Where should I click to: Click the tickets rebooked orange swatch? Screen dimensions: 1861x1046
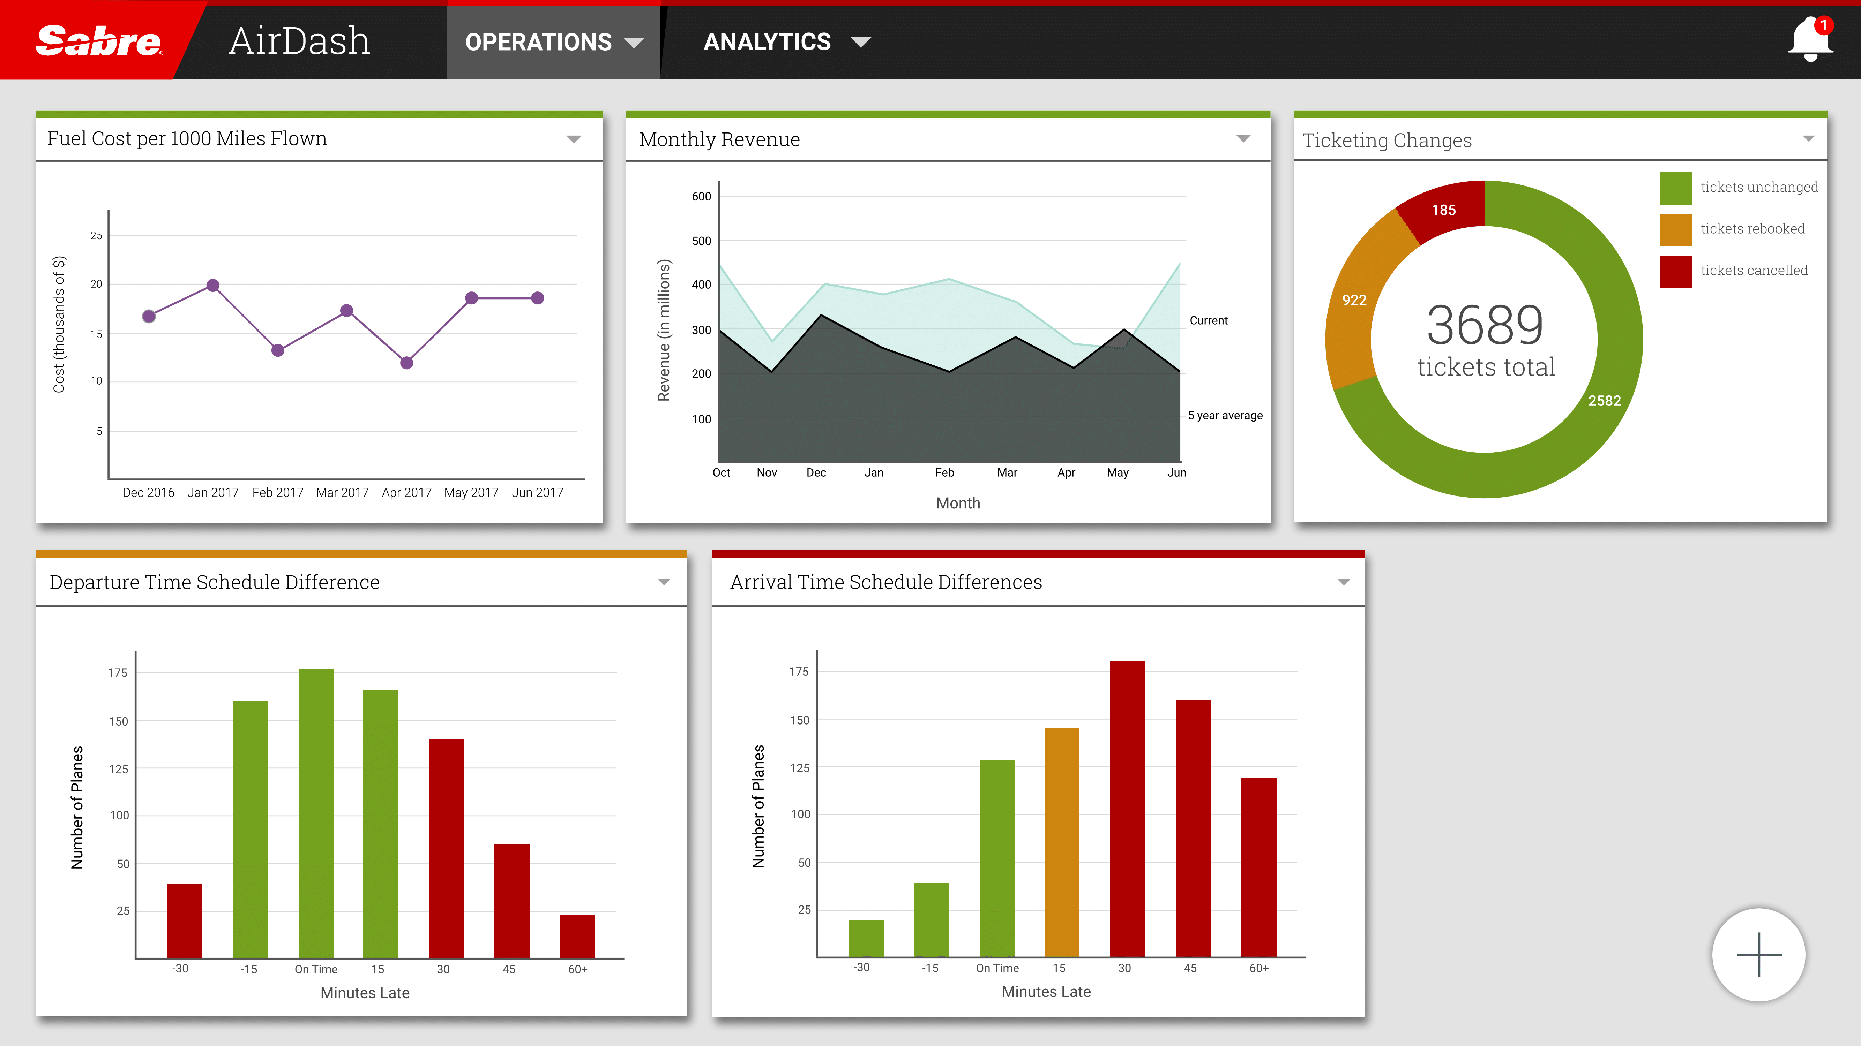pos(1675,229)
